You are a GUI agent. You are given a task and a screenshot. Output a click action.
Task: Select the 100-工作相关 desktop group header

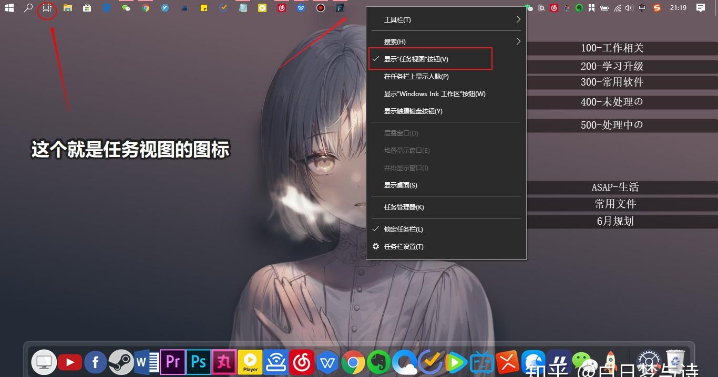[612, 48]
